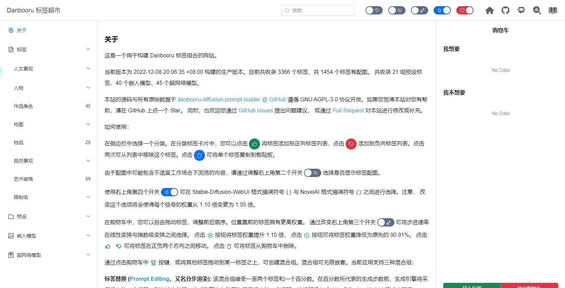Click the 如何使用: text in the article
The width and height of the screenshot is (565, 288).
tap(117, 127)
